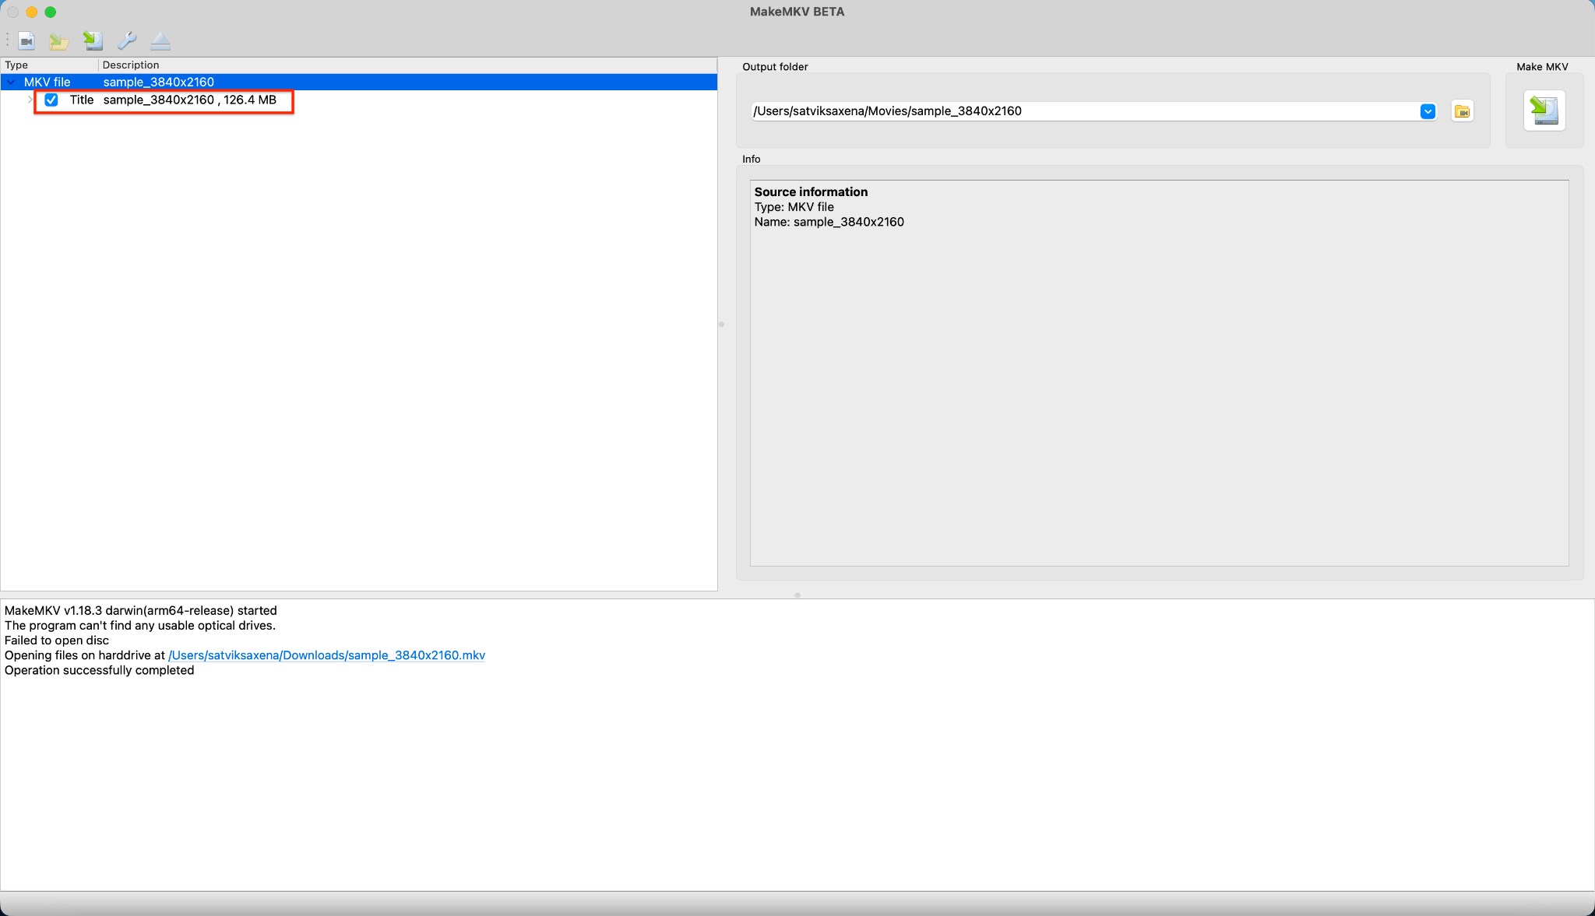Viewport: 1595px width, 916px height.
Task: Click the Type column header
Action: coord(16,65)
